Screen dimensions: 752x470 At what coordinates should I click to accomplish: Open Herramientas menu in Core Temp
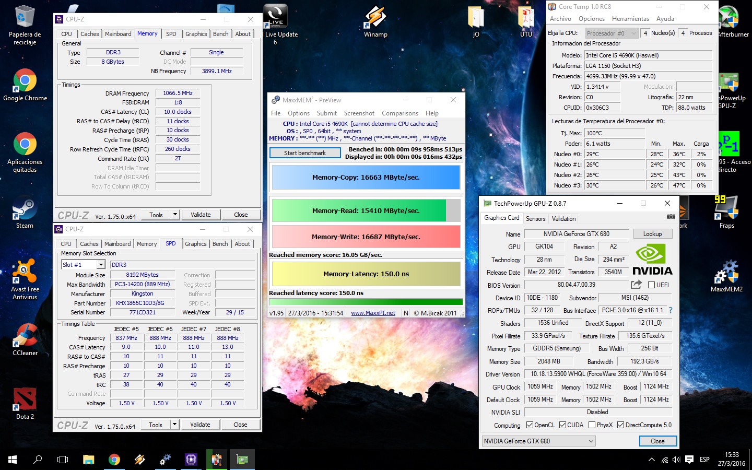[630, 19]
